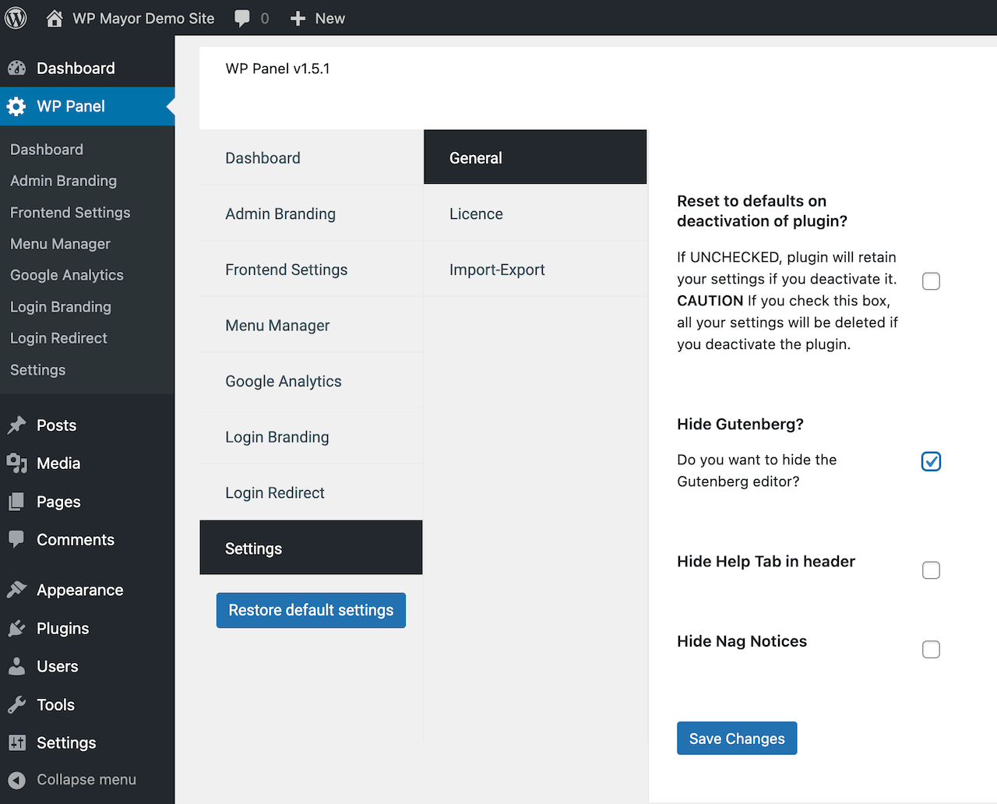Check the Hide Nag Notices box
Viewport: 997px width, 804px height.
[x=931, y=650]
